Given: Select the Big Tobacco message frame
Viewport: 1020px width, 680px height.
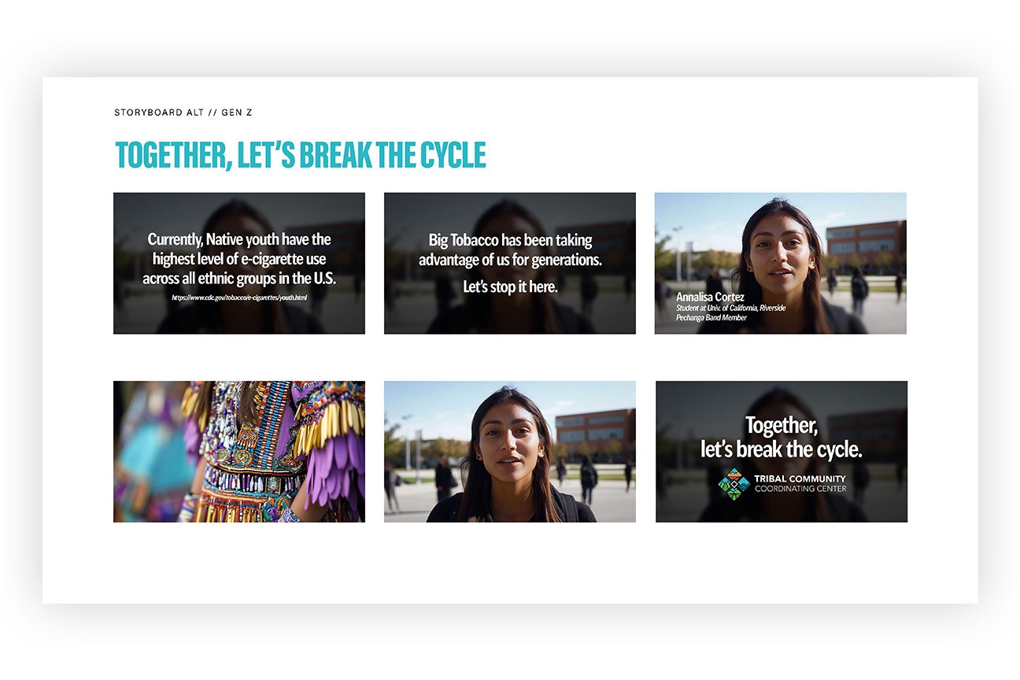Looking at the screenshot, I should pyautogui.click(x=510, y=263).
